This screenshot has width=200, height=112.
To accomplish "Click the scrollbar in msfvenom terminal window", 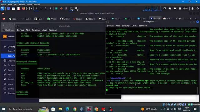I will pyautogui.click(x=198, y=90).
